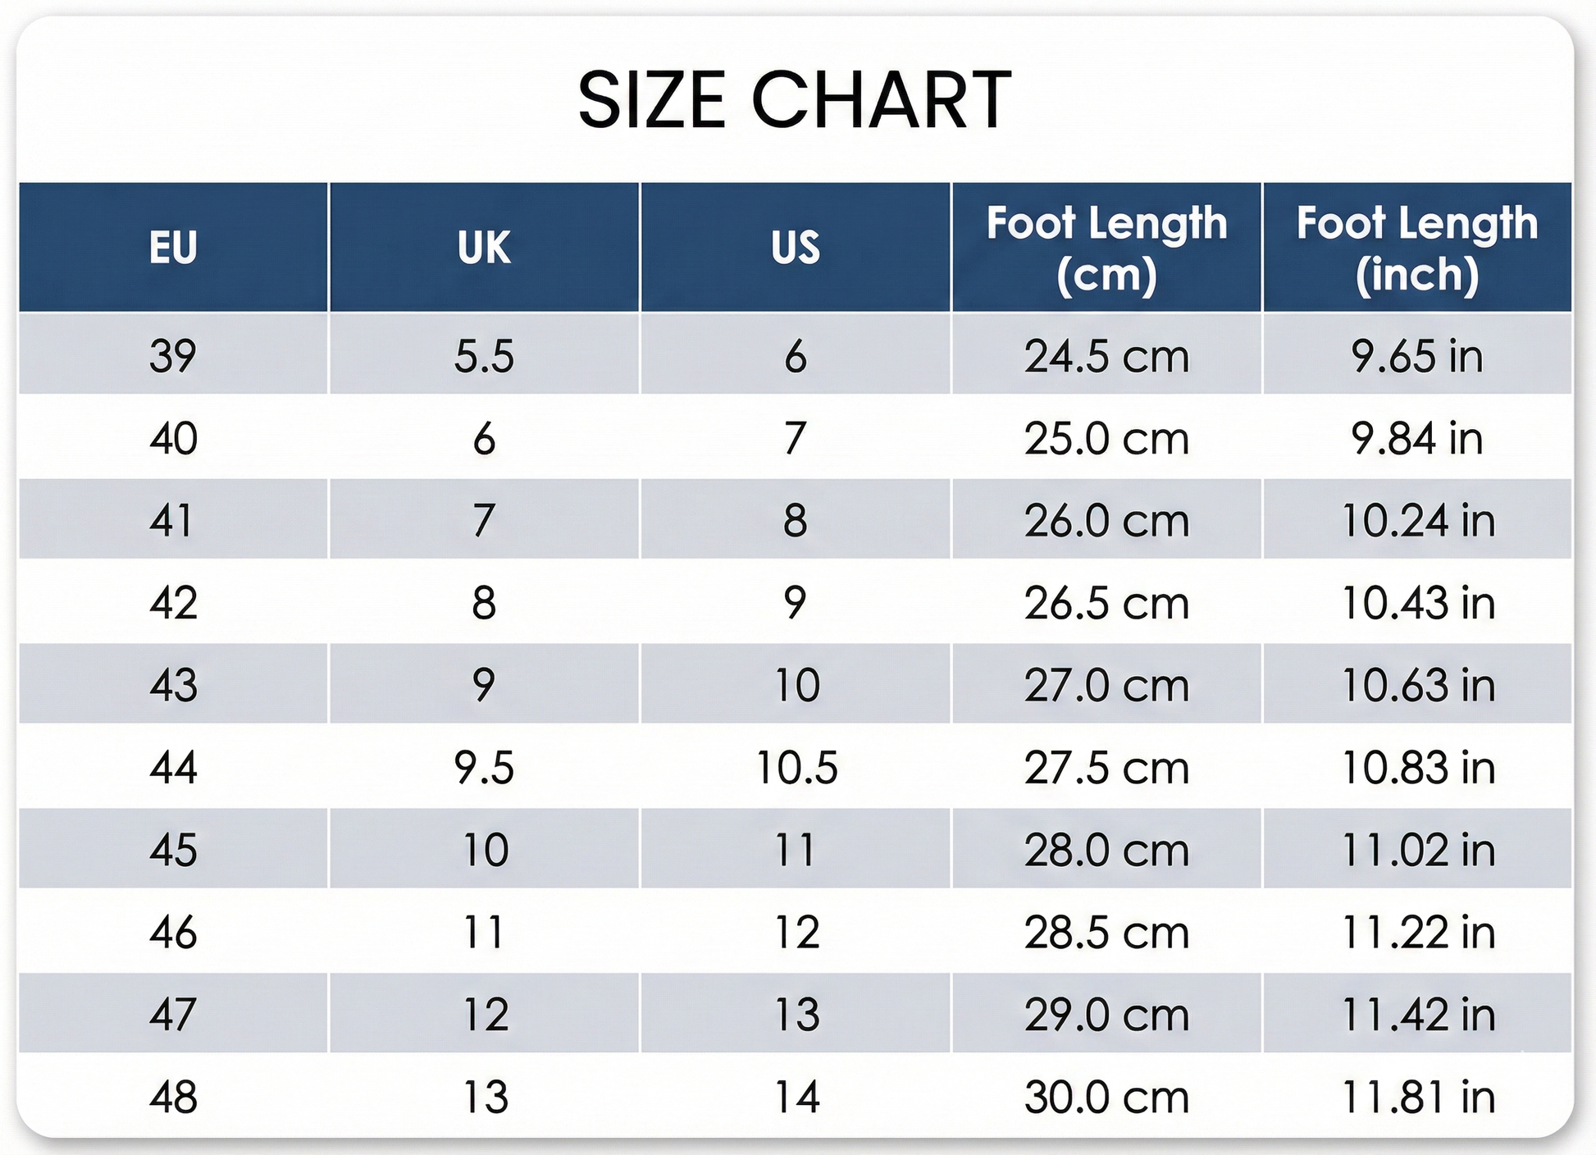This screenshot has width=1596, height=1155.
Task: Click the 30.0 cm cell
Action: pyautogui.click(x=1106, y=1097)
